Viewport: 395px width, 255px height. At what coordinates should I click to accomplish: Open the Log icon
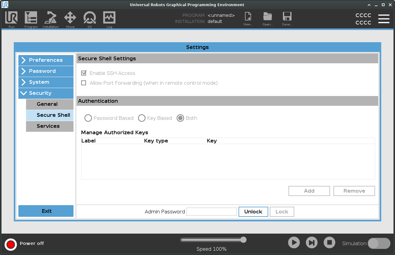[109, 18]
